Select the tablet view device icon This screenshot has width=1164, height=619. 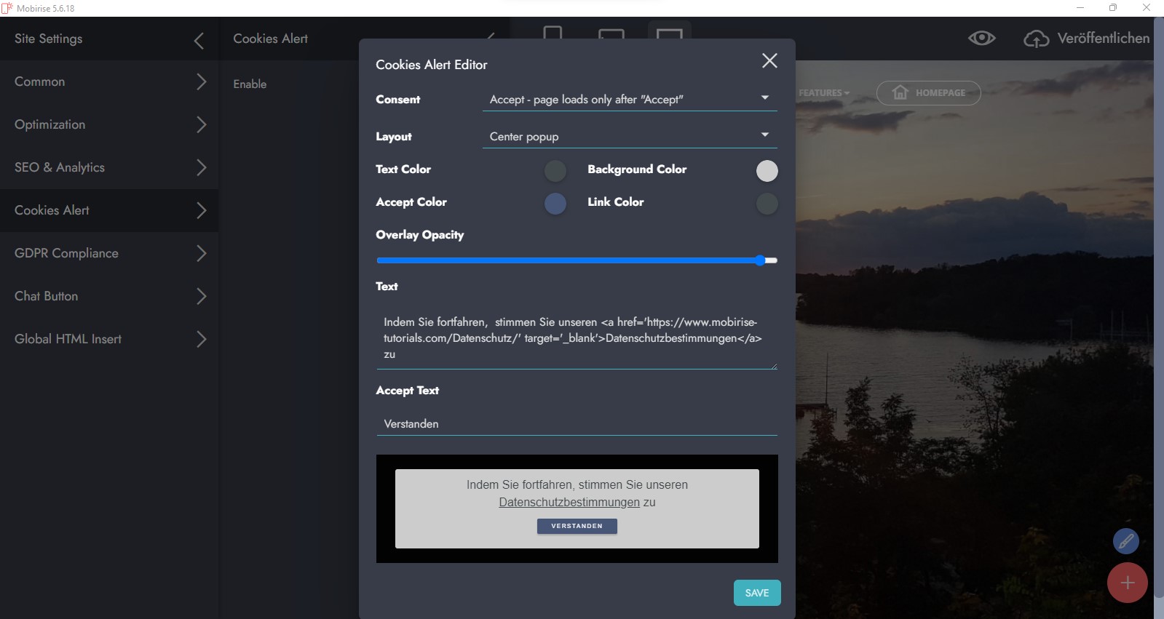pyautogui.click(x=611, y=34)
